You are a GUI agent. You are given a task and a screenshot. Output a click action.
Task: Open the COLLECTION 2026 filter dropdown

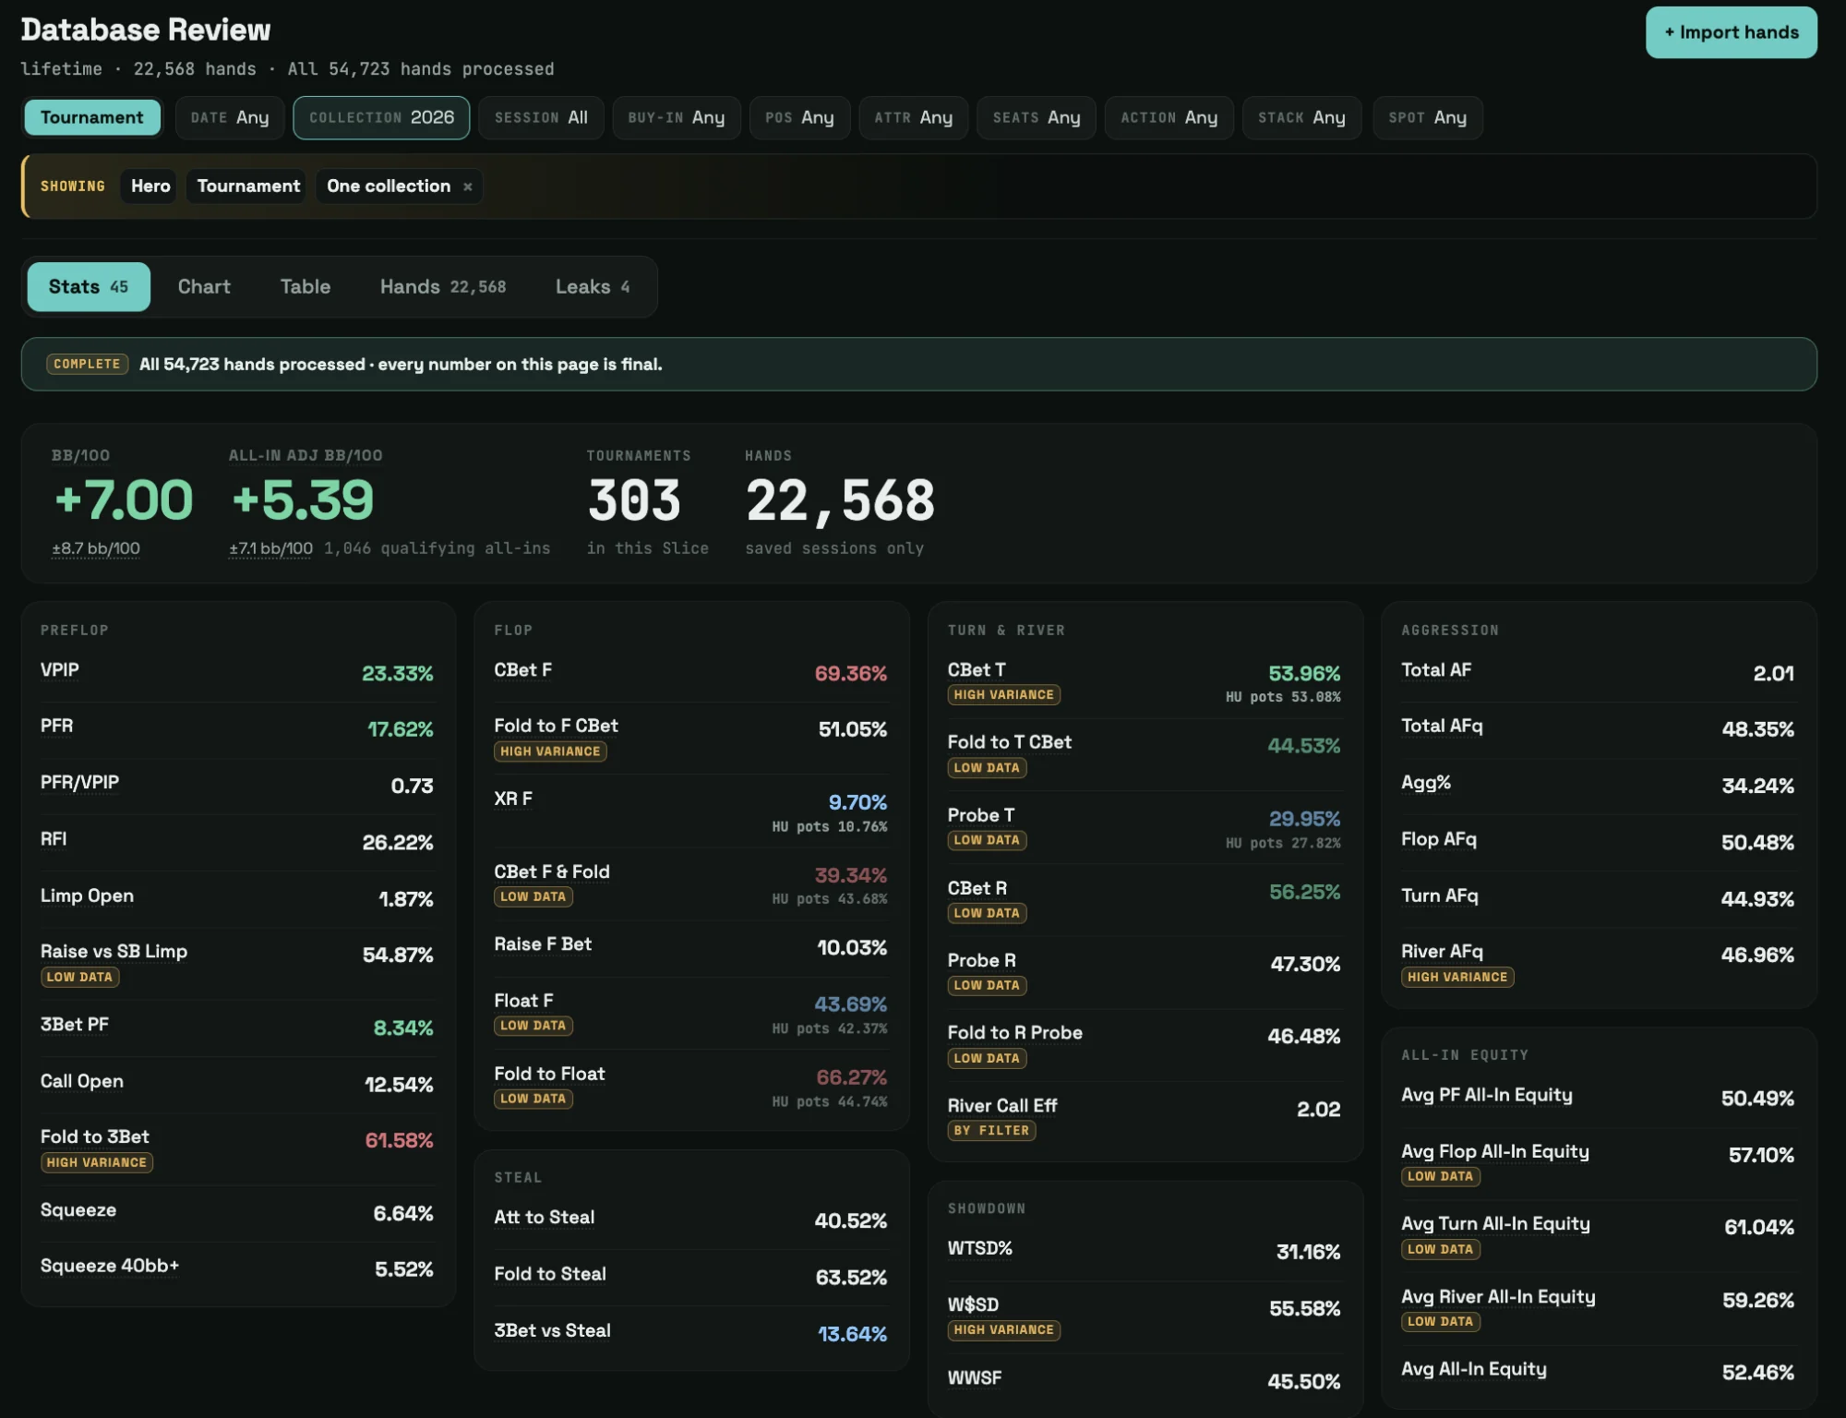[x=381, y=117]
